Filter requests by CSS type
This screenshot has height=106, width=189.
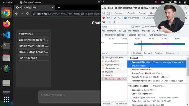(x=124, y=31)
